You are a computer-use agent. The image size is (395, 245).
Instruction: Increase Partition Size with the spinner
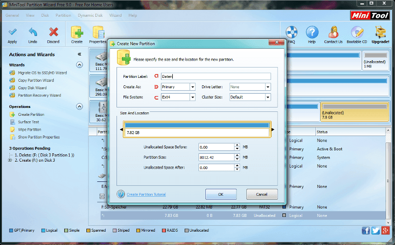click(237, 156)
